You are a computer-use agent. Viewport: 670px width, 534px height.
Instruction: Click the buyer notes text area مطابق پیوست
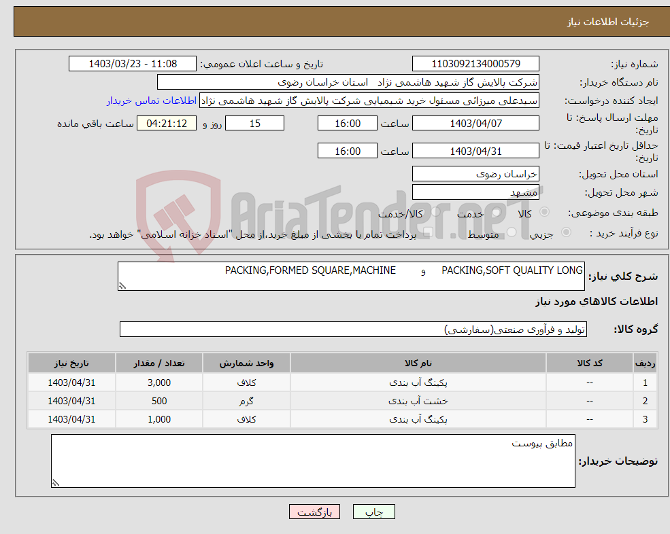(x=313, y=461)
